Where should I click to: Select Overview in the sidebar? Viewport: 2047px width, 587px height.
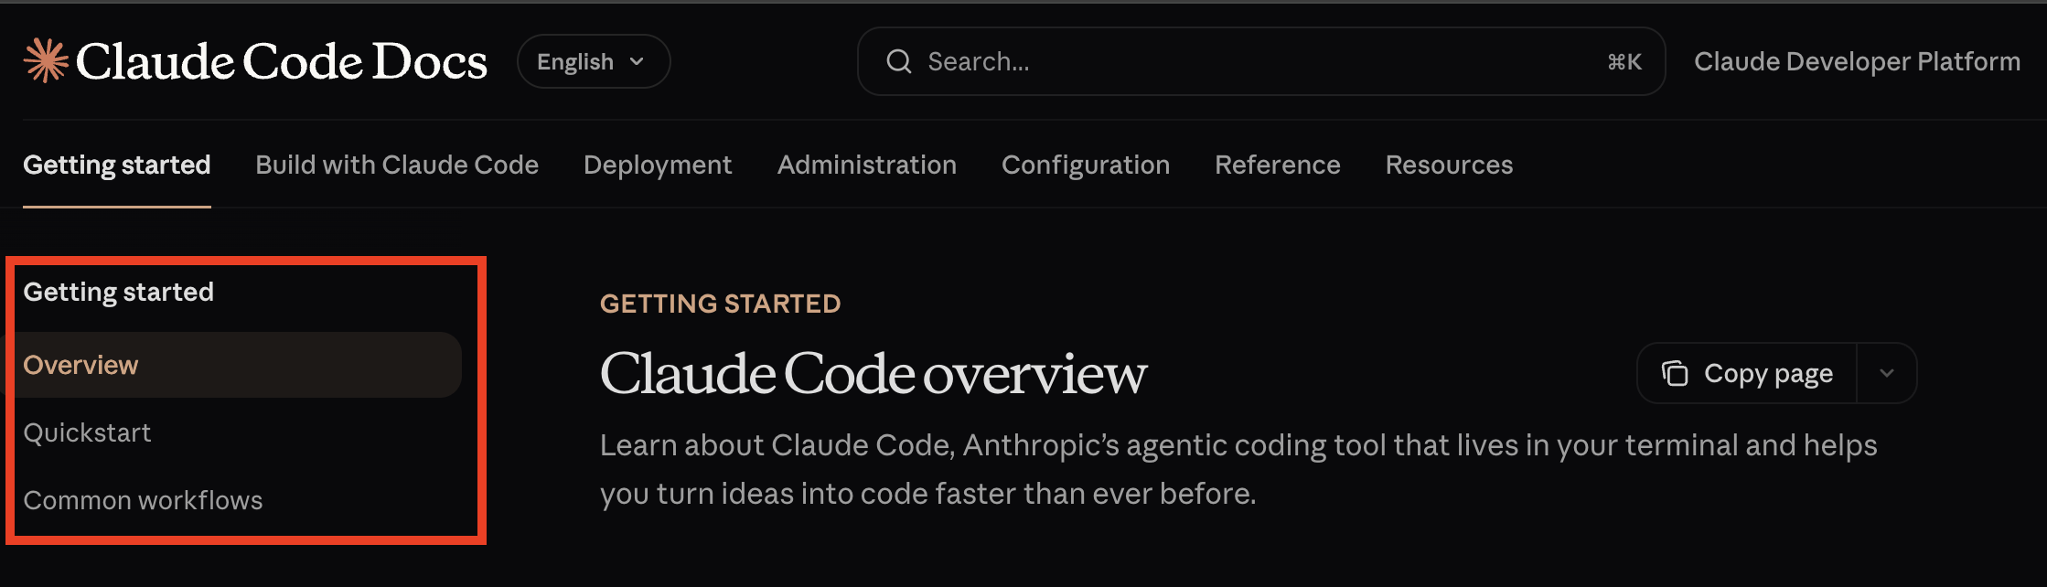(233, 365)
